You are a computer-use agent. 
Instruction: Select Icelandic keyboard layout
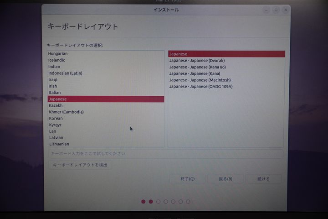coord(106,60)
